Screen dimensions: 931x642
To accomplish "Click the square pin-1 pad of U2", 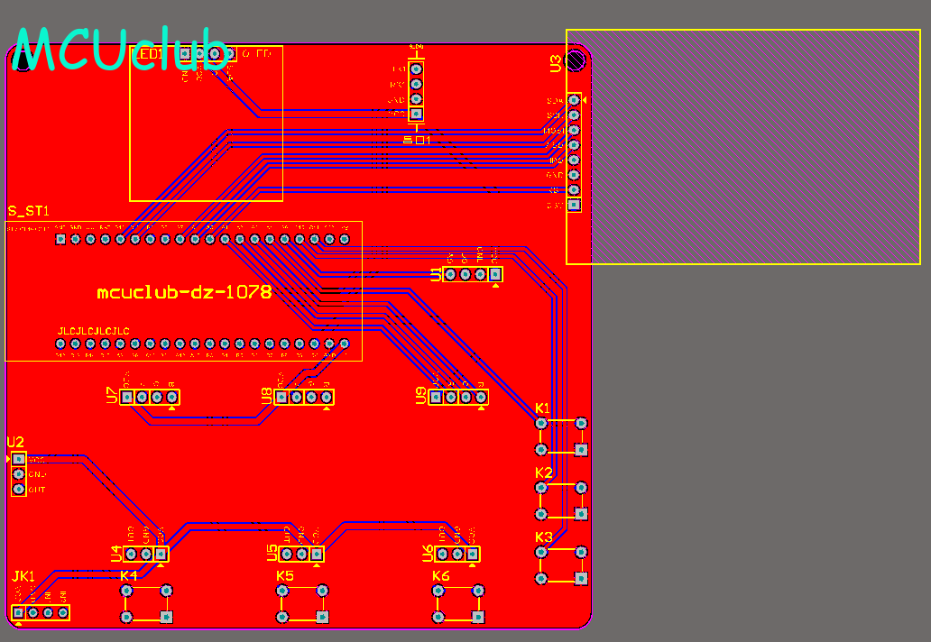I will pyautogui.click(x=19, y=459).
